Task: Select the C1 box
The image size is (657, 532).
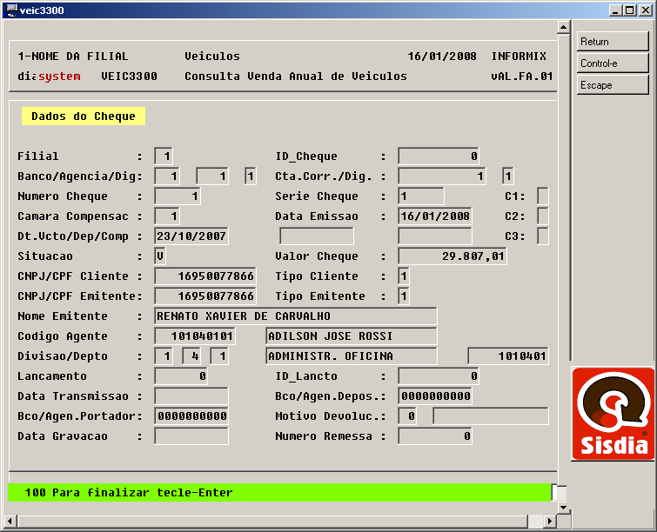Action: (543, 196)
